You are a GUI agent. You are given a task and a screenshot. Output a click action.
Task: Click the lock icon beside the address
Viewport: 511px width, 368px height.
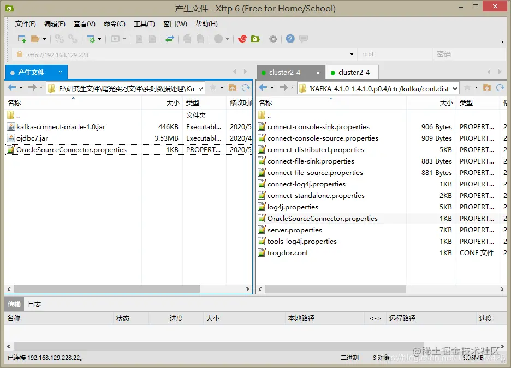[20, 55]
